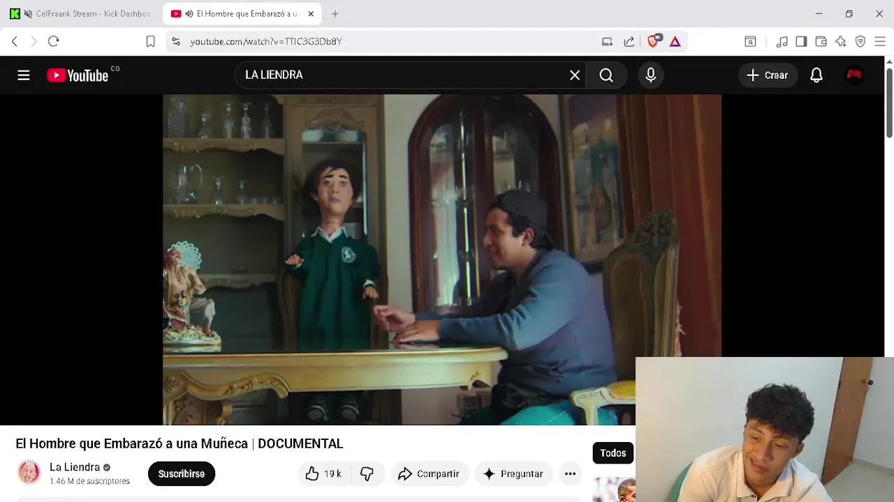Open Brave Leo AI sparkle icon
This screenshot has height=502, width=894.
click(840, 42)
